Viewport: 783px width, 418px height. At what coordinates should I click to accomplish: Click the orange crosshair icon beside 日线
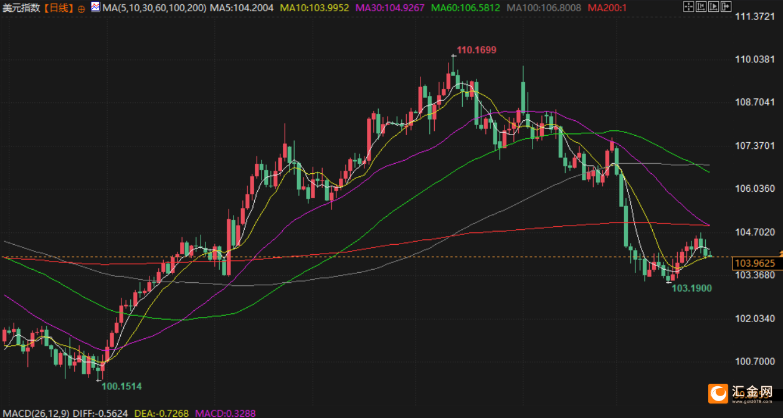tap(82, 9)
